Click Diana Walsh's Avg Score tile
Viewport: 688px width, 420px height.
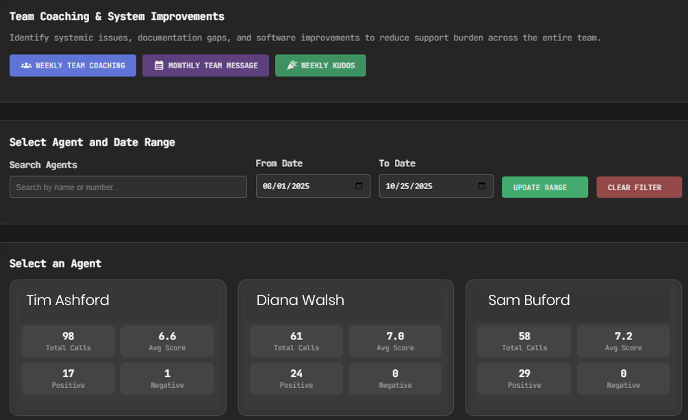point(395,341)
